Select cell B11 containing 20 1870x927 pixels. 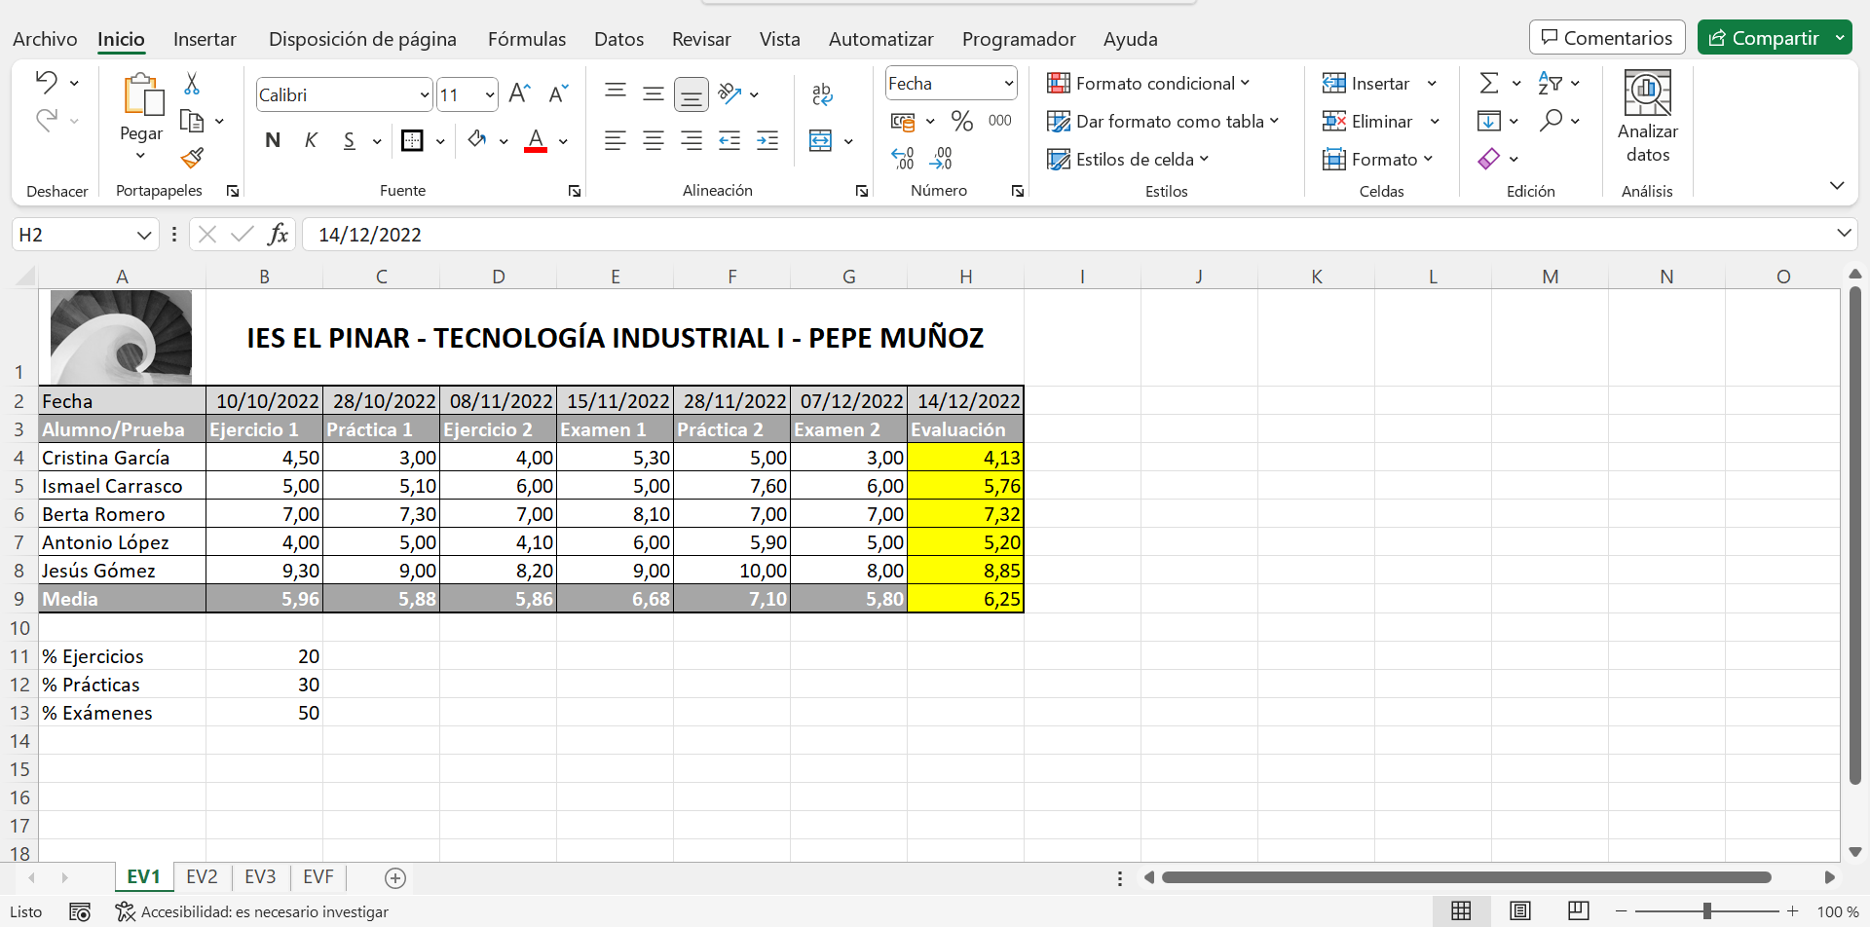[x=264, y=656]
